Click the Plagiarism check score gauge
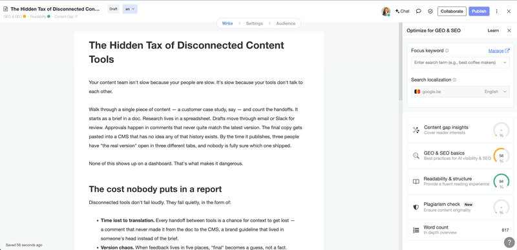Screen dimensions: 517x250 (x=501, y=207)
